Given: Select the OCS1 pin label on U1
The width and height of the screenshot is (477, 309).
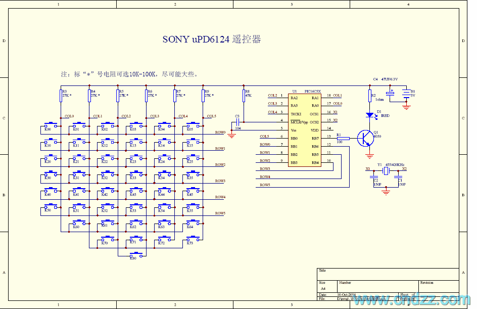Looking at the screenshot, I should pyautogui.click(x=314, y=114).
